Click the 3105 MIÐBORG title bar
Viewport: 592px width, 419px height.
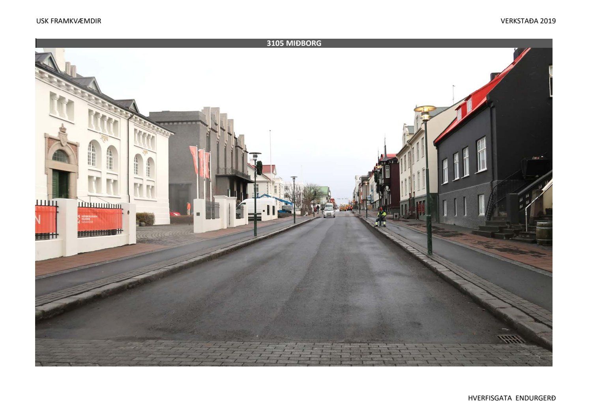(x=294, y=43)
